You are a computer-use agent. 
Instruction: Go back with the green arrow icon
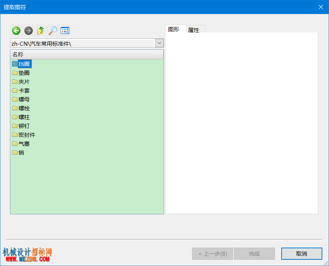16,31
